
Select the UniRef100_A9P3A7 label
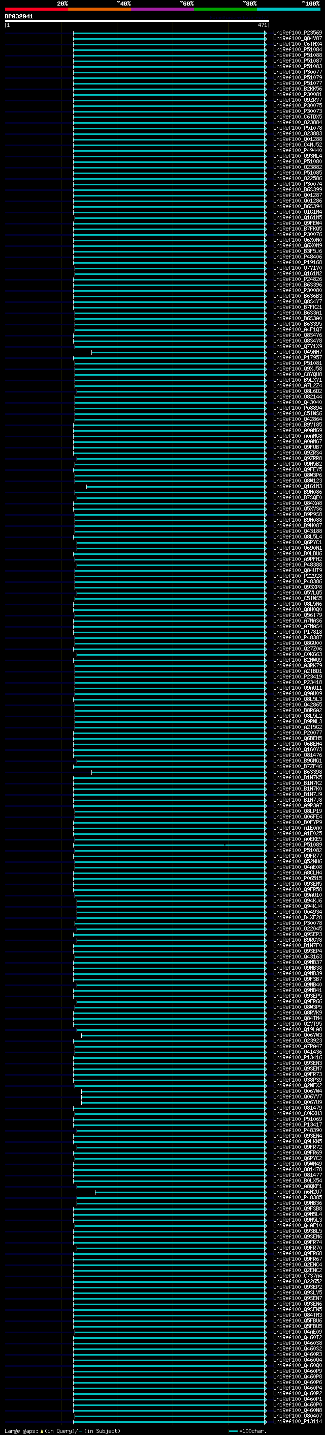tap(298, 805)
